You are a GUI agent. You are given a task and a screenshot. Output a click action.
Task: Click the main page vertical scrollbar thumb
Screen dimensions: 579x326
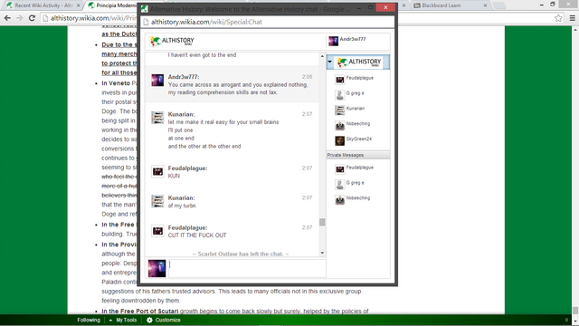pyautogui.click(x=575, y=310)
